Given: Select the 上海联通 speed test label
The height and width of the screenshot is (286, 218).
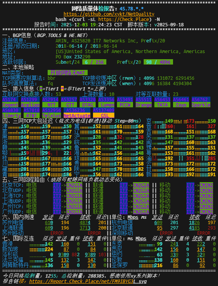Looking at the screenshot, I should tap(13, 228).
